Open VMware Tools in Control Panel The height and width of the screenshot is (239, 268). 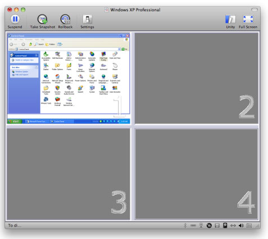tap(46, 100)
